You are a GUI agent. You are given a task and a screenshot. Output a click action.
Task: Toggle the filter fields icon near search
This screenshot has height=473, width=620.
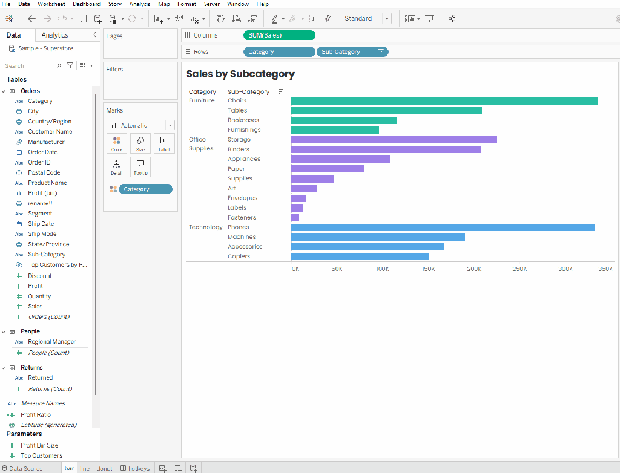(70, 65)
